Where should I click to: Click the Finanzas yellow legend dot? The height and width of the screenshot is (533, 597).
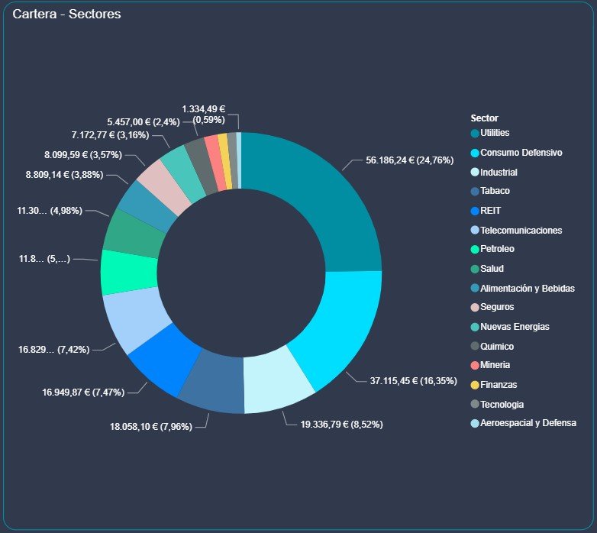point(475,384)
